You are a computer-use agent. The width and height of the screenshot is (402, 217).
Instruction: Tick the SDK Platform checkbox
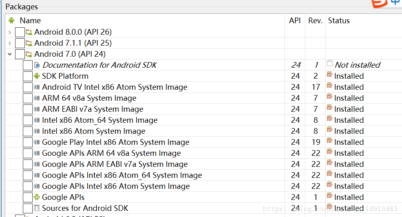[x=28, y=76]
